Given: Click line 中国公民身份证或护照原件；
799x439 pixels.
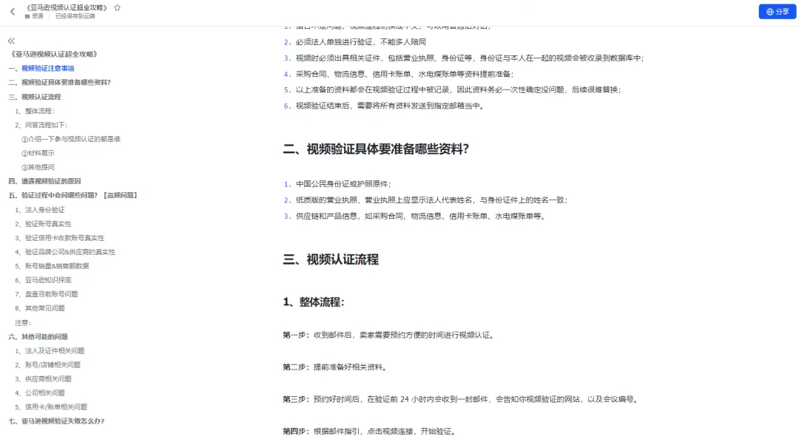Looking at the screenshot, I should point(343,184).
